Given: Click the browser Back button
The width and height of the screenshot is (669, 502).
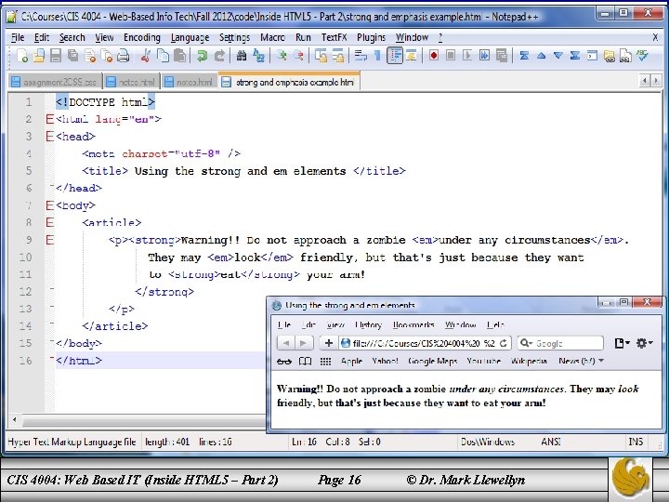Looking at the screenshot, I should (x=286, y=343).
